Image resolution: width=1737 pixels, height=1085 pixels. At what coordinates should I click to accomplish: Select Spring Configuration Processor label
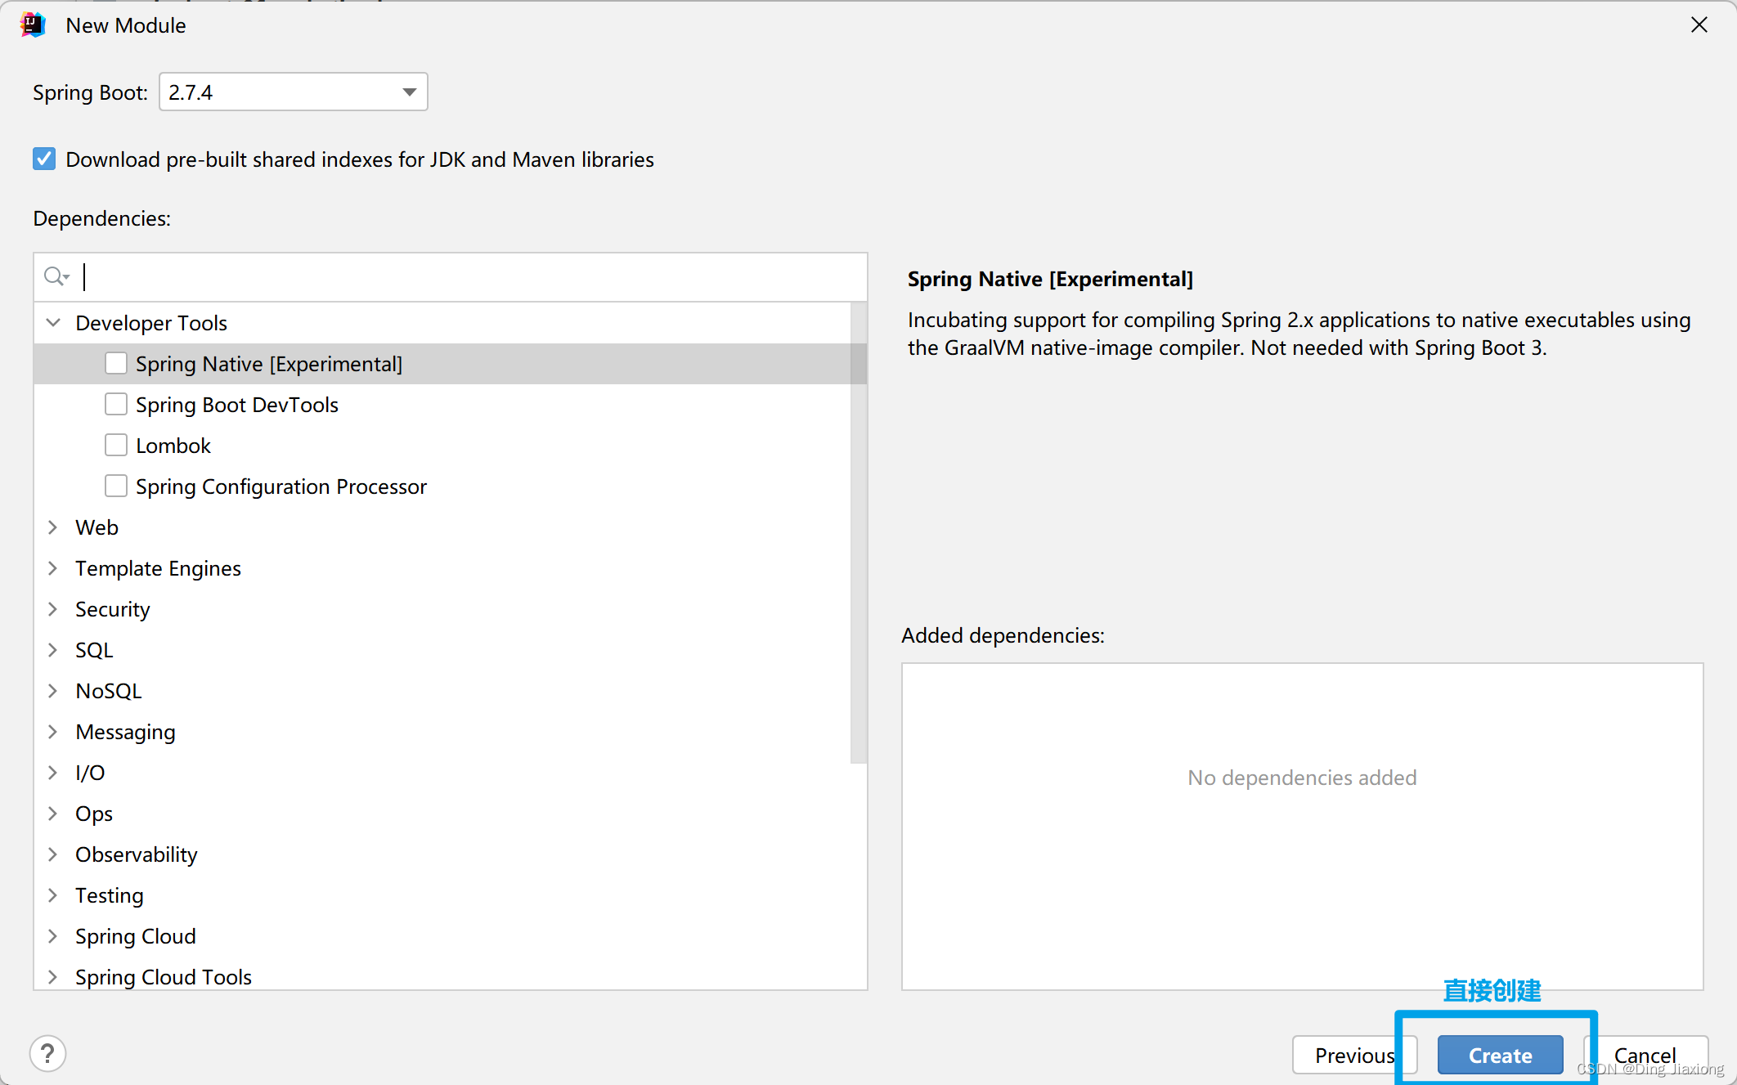281,486
